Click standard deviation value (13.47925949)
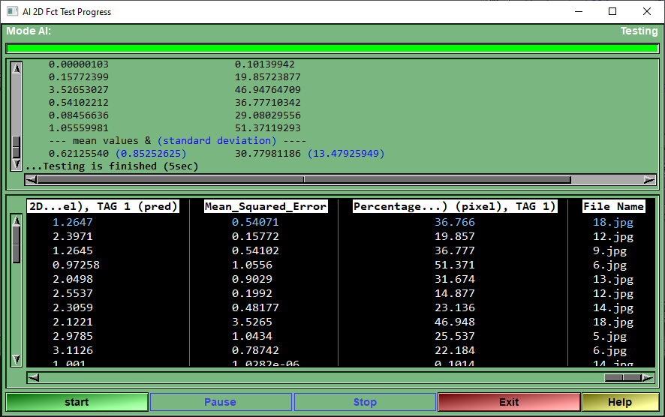Viewport: 665px width, 417px height. [x=346, y=154]
